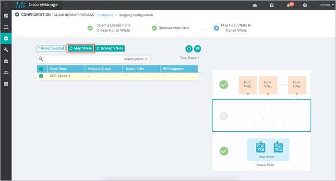
Task: Click the Map VNets button
Action: point(81,48)
